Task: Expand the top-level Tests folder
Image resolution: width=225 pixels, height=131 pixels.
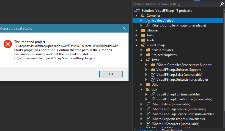Action: pos(136,35)
